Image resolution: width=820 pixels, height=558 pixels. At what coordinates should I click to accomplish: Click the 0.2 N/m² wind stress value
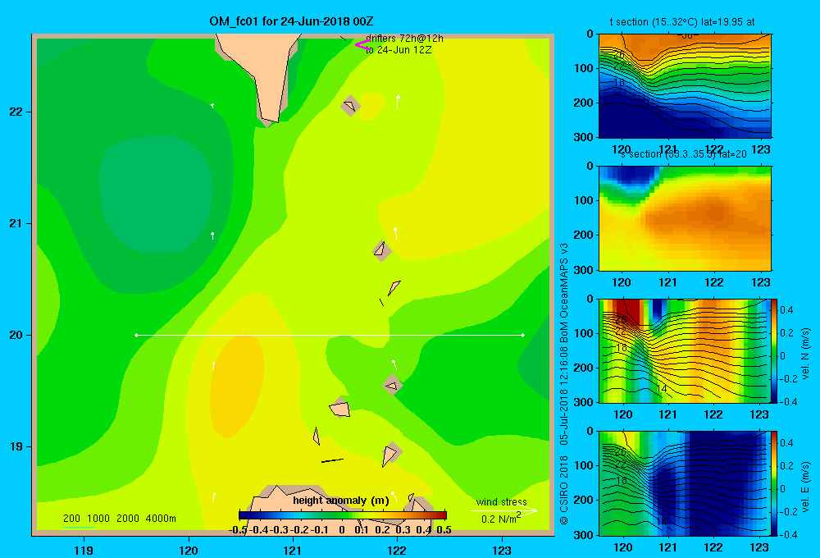click(x=501, y=519)
